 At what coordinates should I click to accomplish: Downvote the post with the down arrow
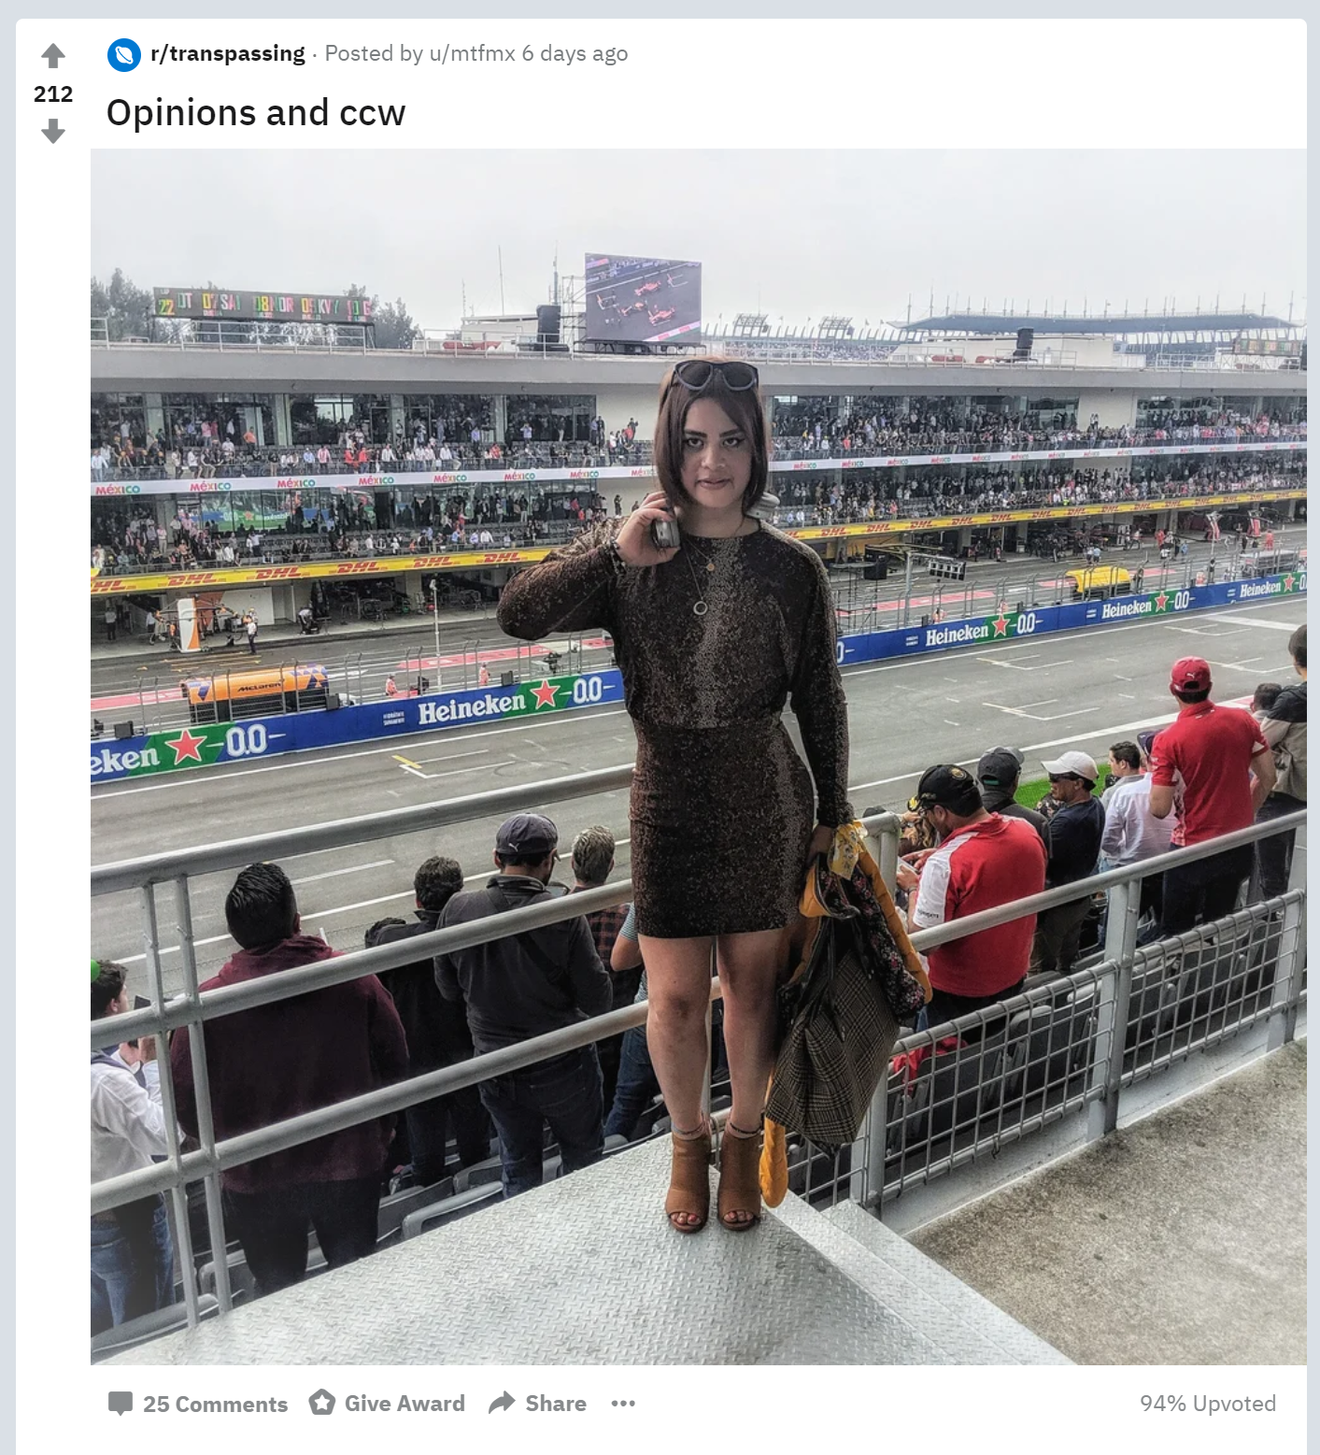pyautogui.click(x=53, y=131)
